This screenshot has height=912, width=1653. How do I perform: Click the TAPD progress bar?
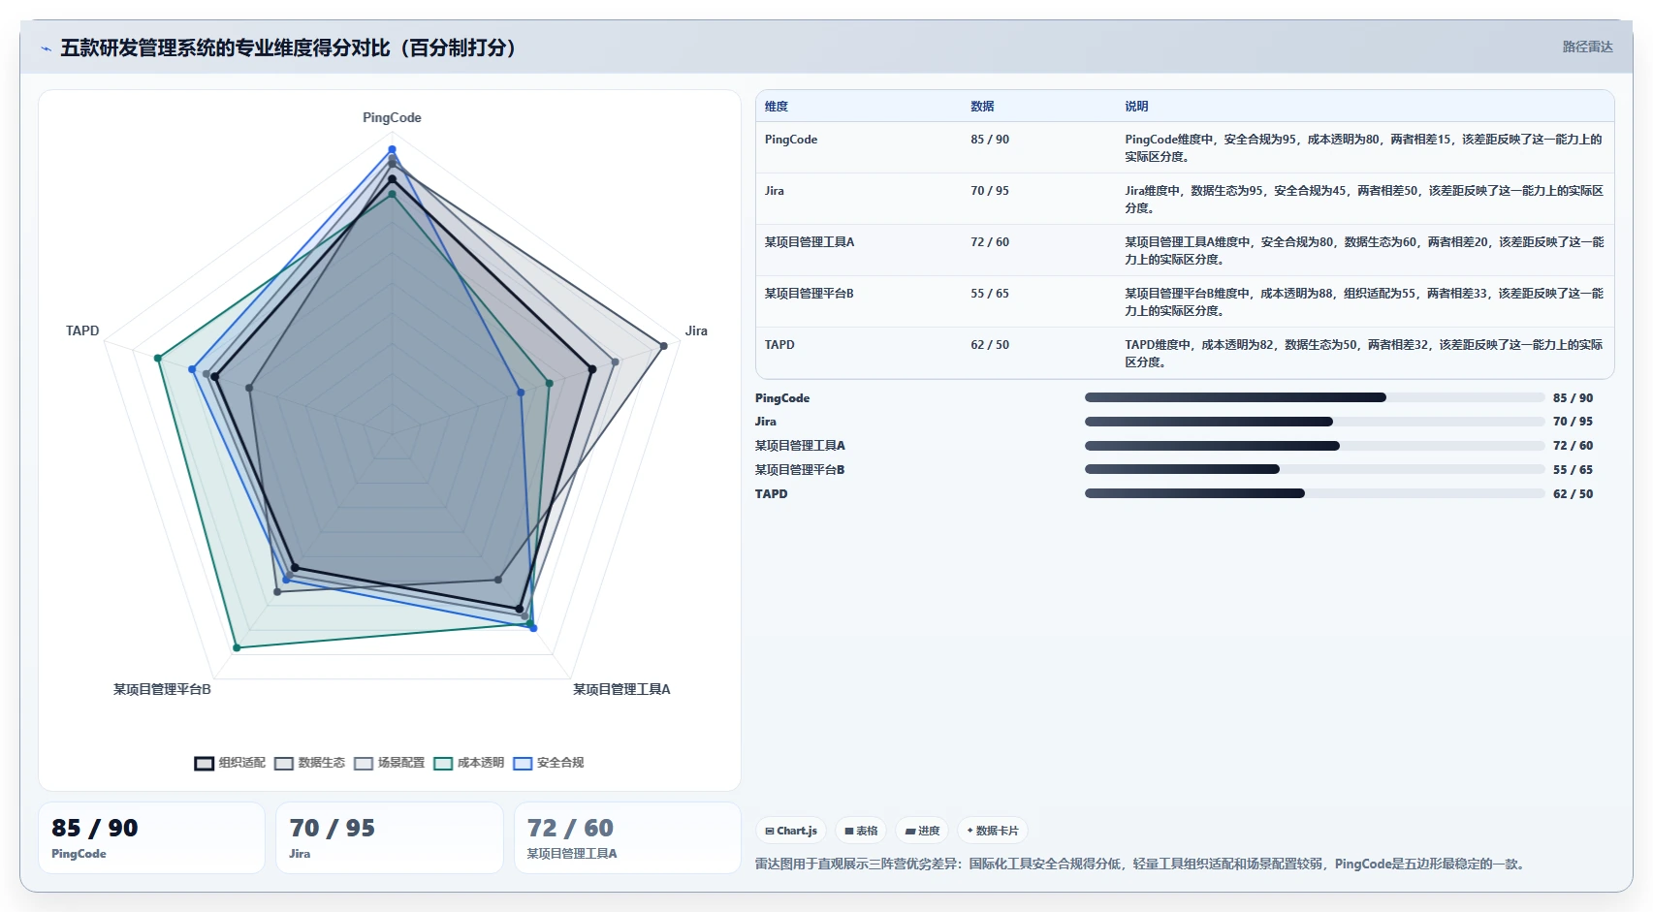1315,493
